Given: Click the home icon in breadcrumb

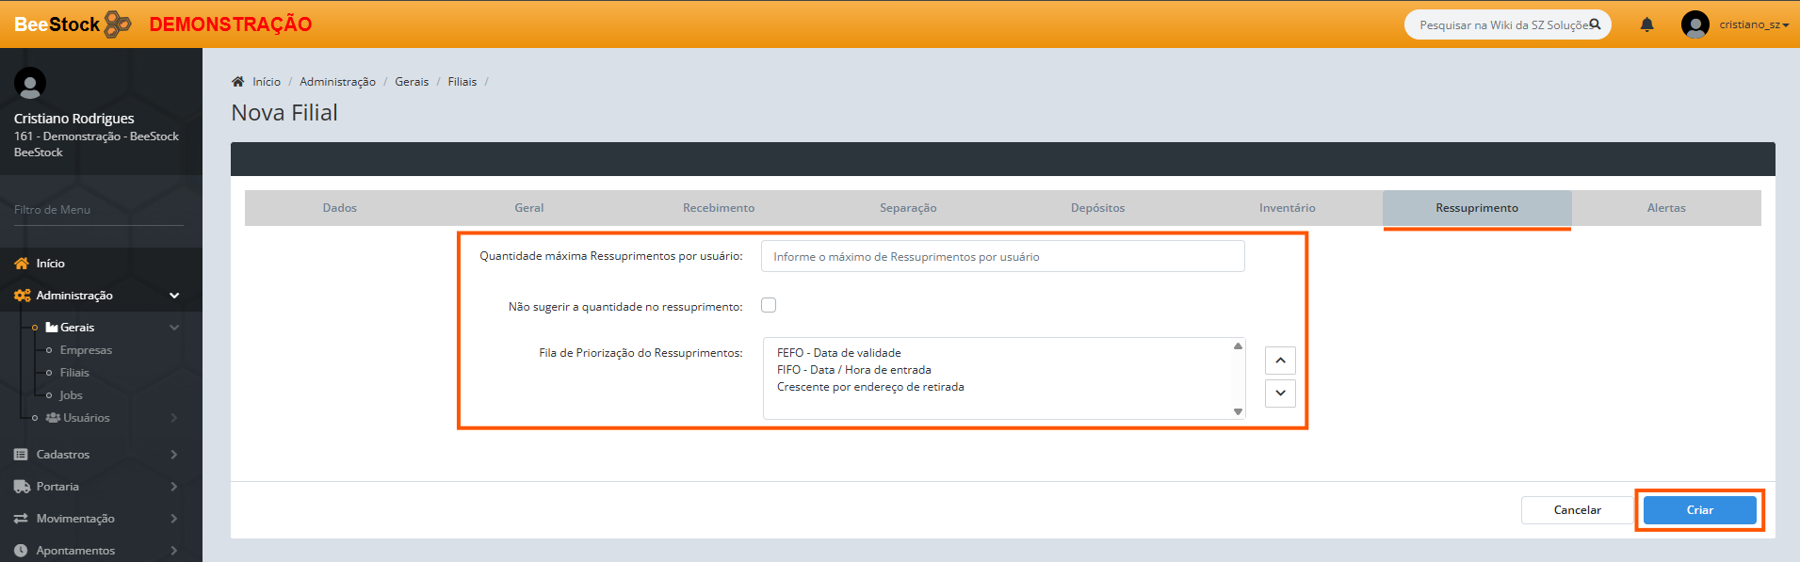Looking at the screenshot, I should click(238, 82).
